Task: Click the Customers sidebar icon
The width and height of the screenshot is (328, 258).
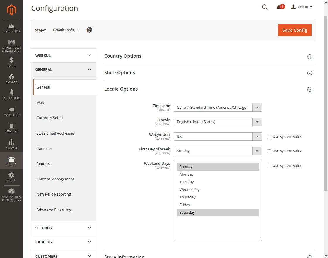Action: (x=11, y=95)
